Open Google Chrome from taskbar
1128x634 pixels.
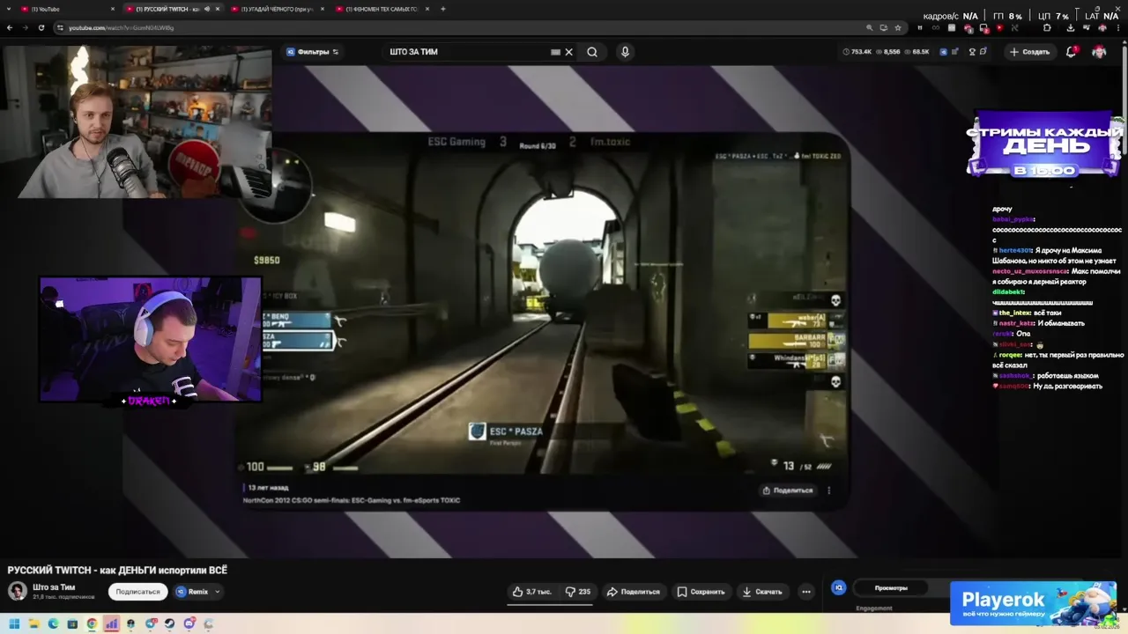click(x=92, y=623)
